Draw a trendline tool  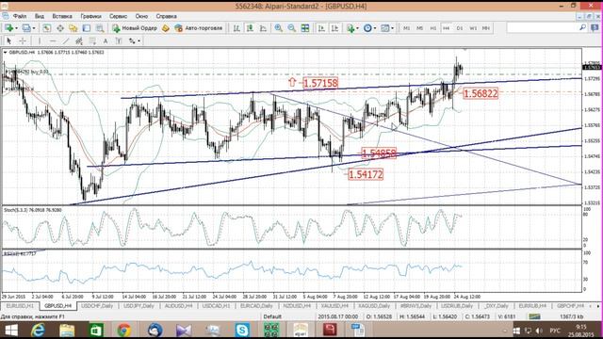(66, 40)
